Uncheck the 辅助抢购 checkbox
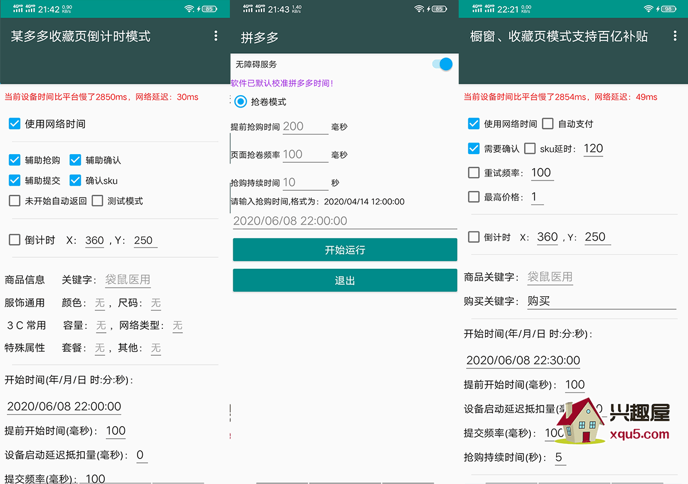The width and height of the screenshot is (688, 484). point(14,160)
